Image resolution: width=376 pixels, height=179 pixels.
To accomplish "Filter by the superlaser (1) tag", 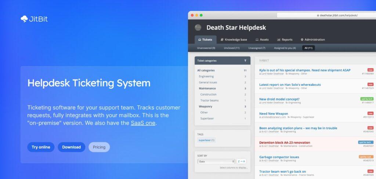I will tap(206, 140).
